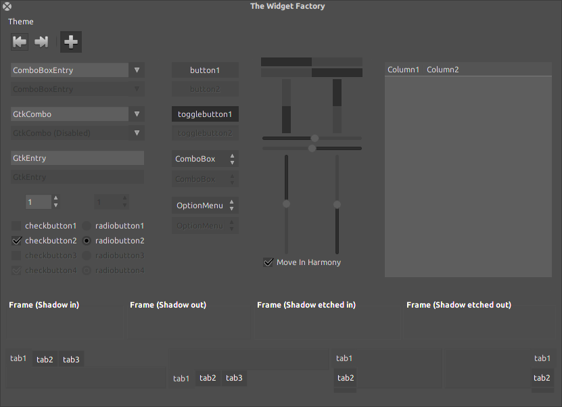Click the arrow of GtkCombo (Disabled)
The width and height of the screenshot is (562, 407).
pyautogui.click(x=137, y=133)
